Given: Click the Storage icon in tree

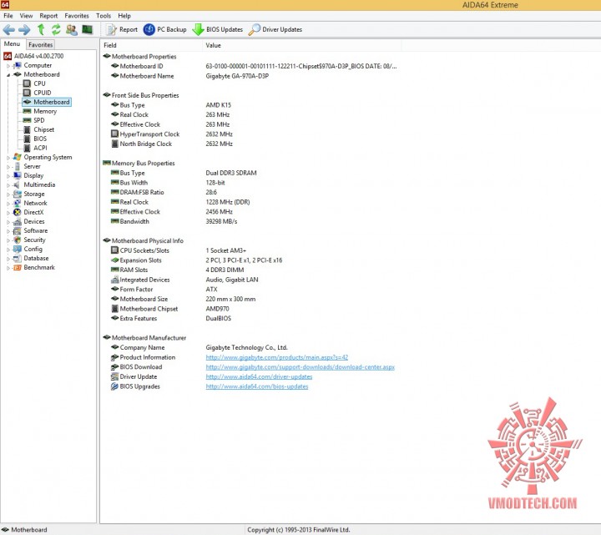Looking at the screenshot, I should [18, 194].
